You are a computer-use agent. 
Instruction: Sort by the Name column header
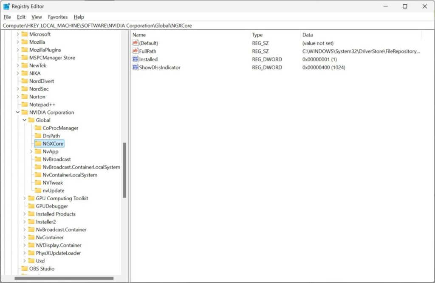(x=190, y=35)
